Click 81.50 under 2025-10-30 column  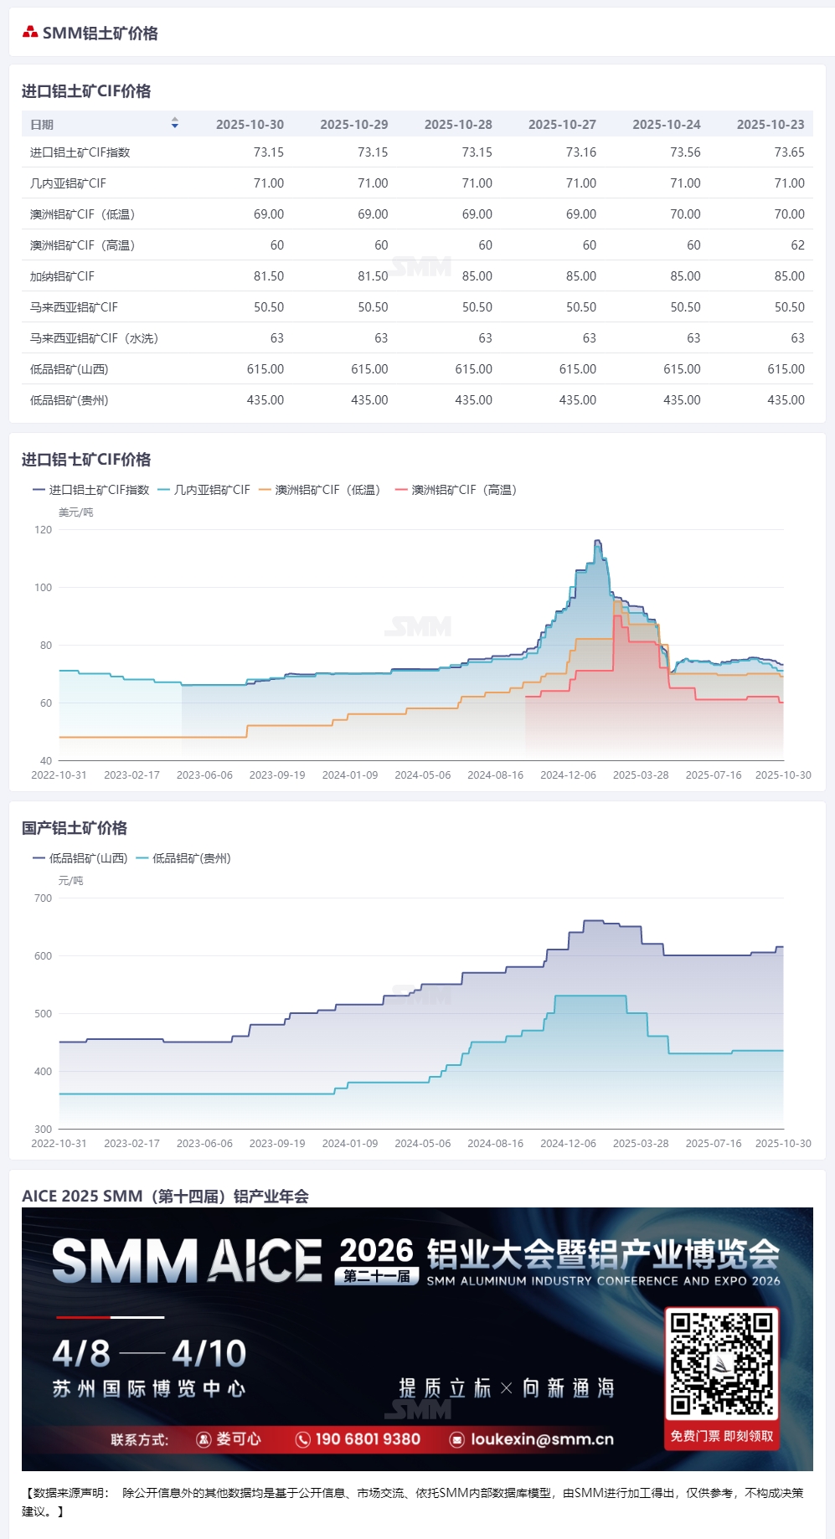point(269,276)
